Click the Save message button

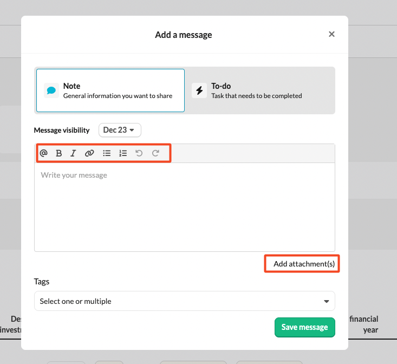click(x=304, y=327)
